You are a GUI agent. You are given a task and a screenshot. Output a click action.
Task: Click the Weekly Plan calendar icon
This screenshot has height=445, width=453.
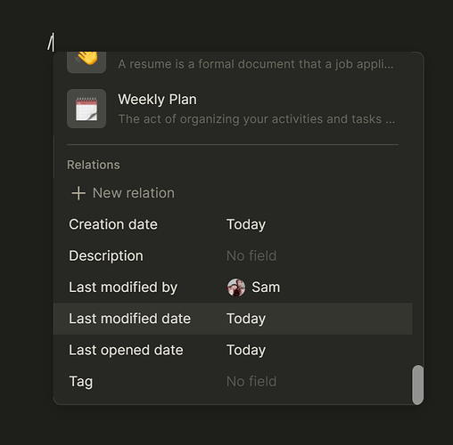(86, 109)
